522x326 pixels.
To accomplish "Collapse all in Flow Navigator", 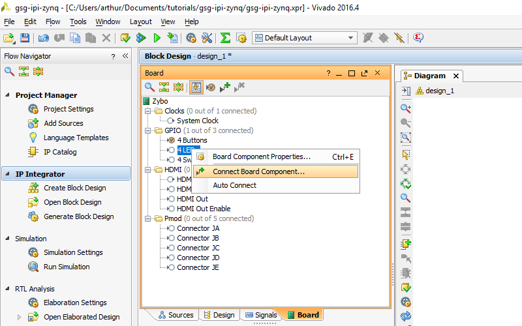I will coord(23,72).
